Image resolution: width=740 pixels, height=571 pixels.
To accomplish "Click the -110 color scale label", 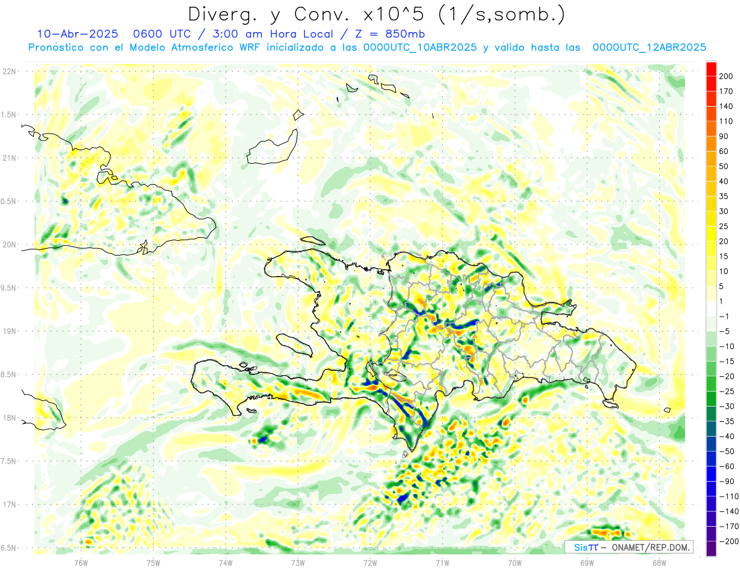I will click(730, 496).
